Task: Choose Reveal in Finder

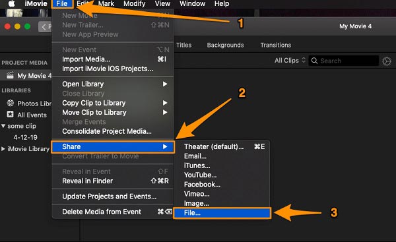Action: click(113, 181)
